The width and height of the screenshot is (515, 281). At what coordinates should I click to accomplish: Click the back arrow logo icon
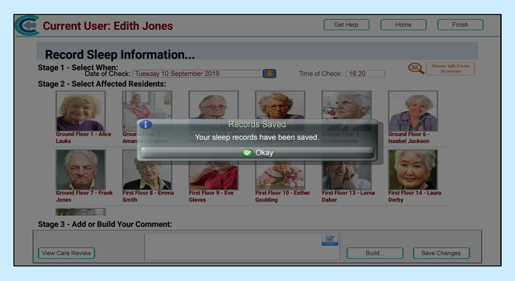pyautogui.click(x=27, y=25)
